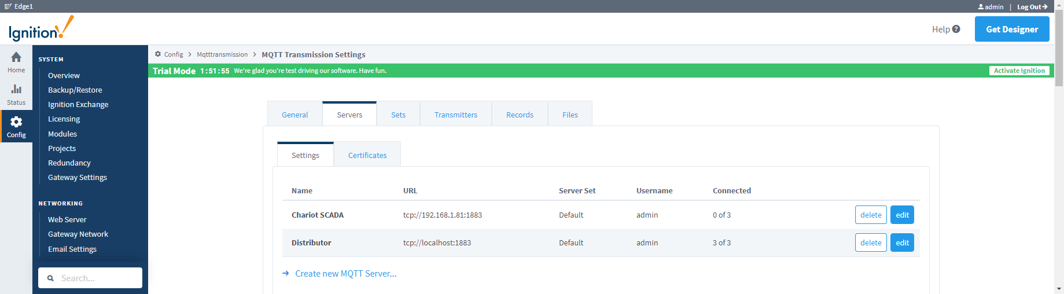1064x294 pixels.
Task: Click the Activate Ignition button
Action: (1019, 71)
